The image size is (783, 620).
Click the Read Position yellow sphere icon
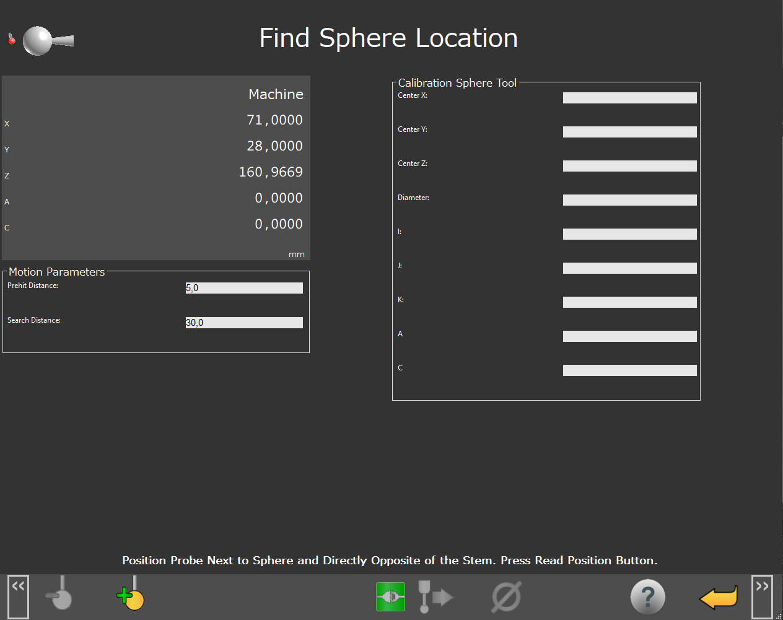(131, 596)
